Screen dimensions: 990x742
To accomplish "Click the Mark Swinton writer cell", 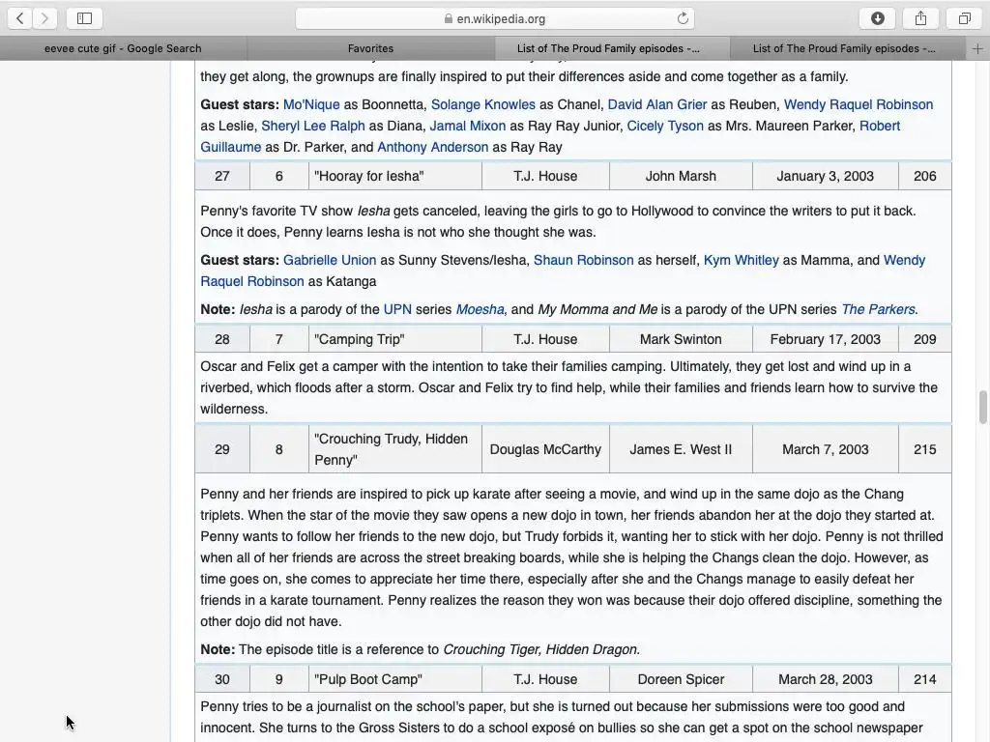I will coord(681,339).
